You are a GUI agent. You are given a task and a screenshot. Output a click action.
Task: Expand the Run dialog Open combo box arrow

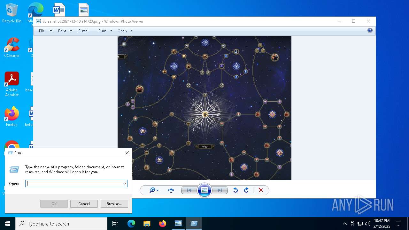coord(124,183)
